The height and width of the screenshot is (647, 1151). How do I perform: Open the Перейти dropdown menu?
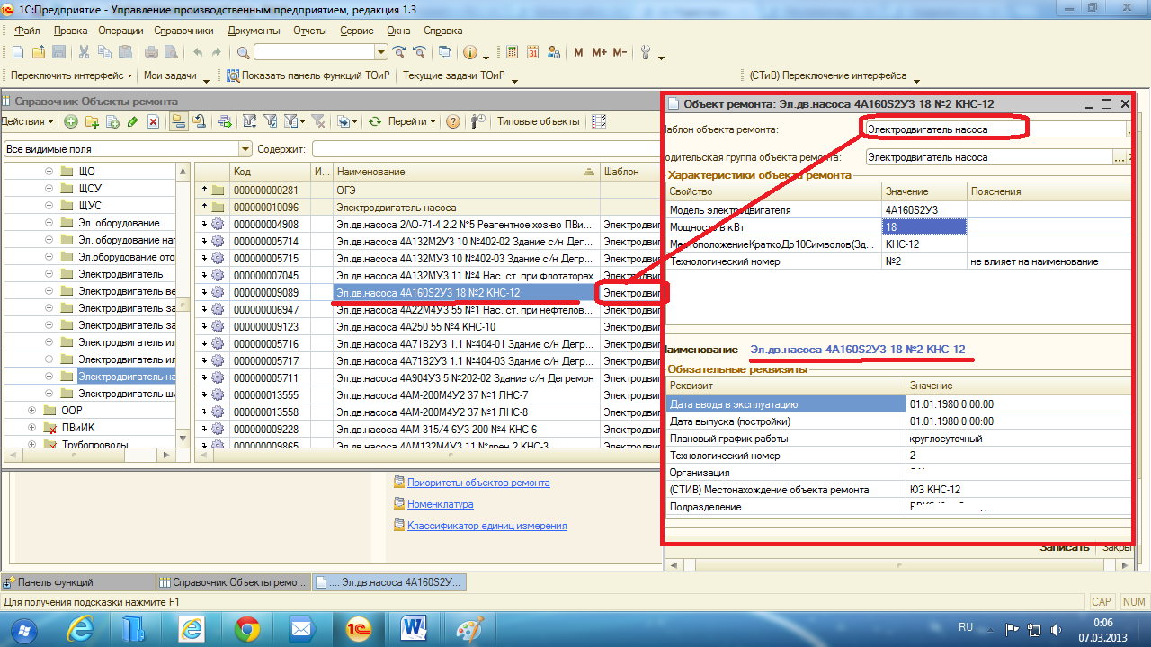click(413, 121)
